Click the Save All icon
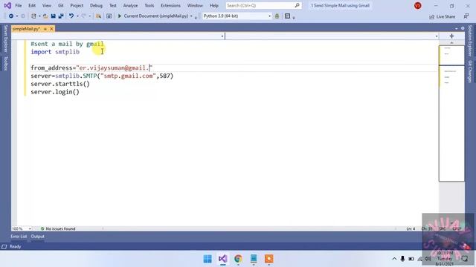This screenshot has width=476, height=267. [x=61, y=16]
